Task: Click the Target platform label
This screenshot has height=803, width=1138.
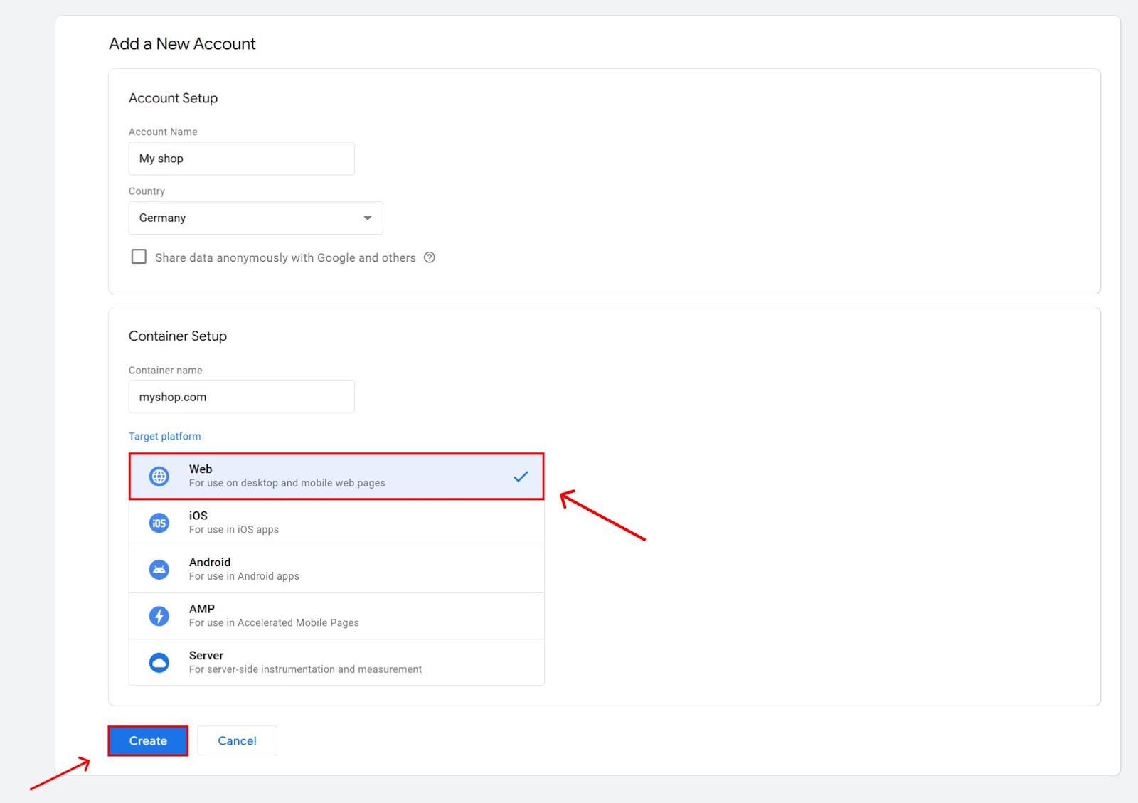Action: [x=165, y=436]
